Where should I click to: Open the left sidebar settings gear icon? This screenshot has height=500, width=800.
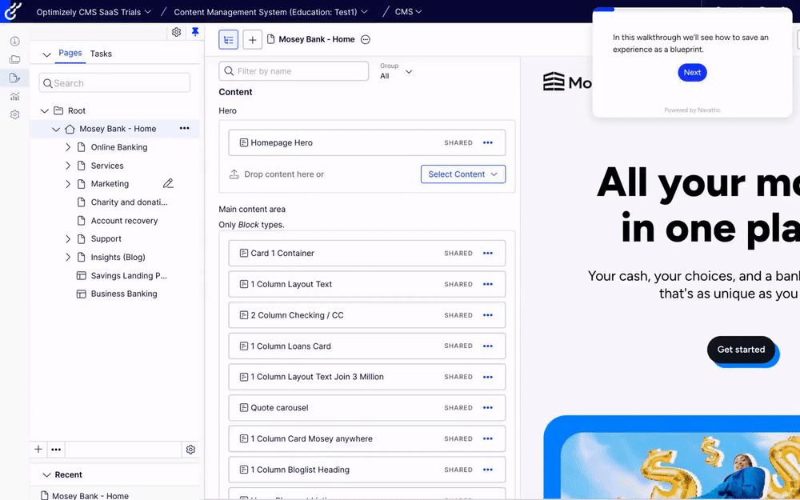click(14, 114)
